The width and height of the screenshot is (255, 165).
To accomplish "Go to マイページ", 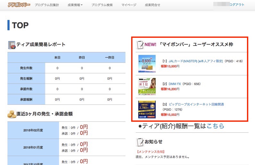I will pyautogui.click(x=129, y=5).
